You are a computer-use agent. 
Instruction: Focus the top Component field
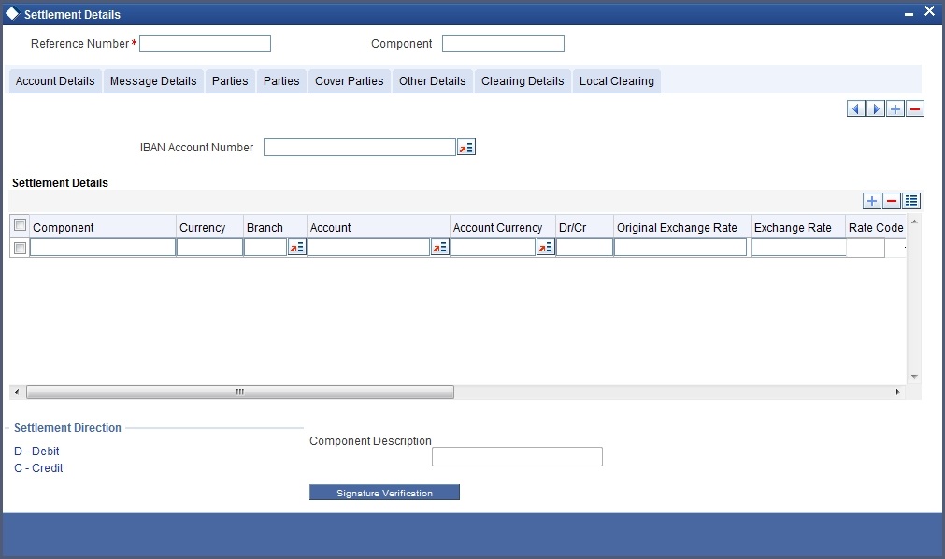pyautogui.click(x=503, y=43)
